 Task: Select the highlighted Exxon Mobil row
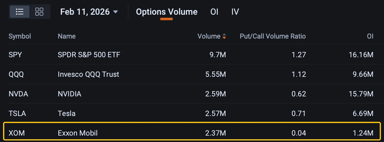tap(192, 132)
